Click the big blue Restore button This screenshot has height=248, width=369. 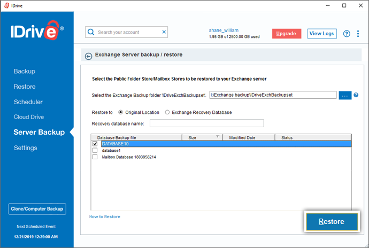[332, 221]
